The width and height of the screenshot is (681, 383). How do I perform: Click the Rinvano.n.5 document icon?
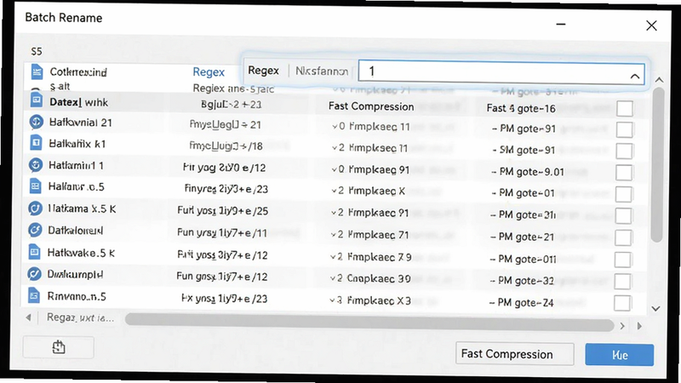tap(34, 295)
